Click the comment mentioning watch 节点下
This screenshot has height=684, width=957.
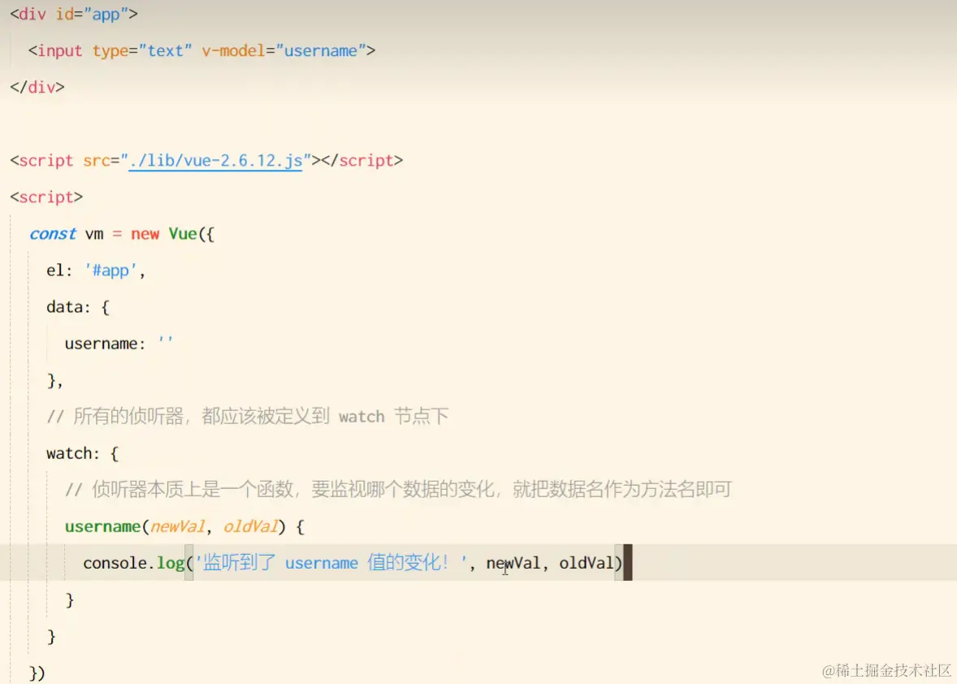click(x=248, y=417)
